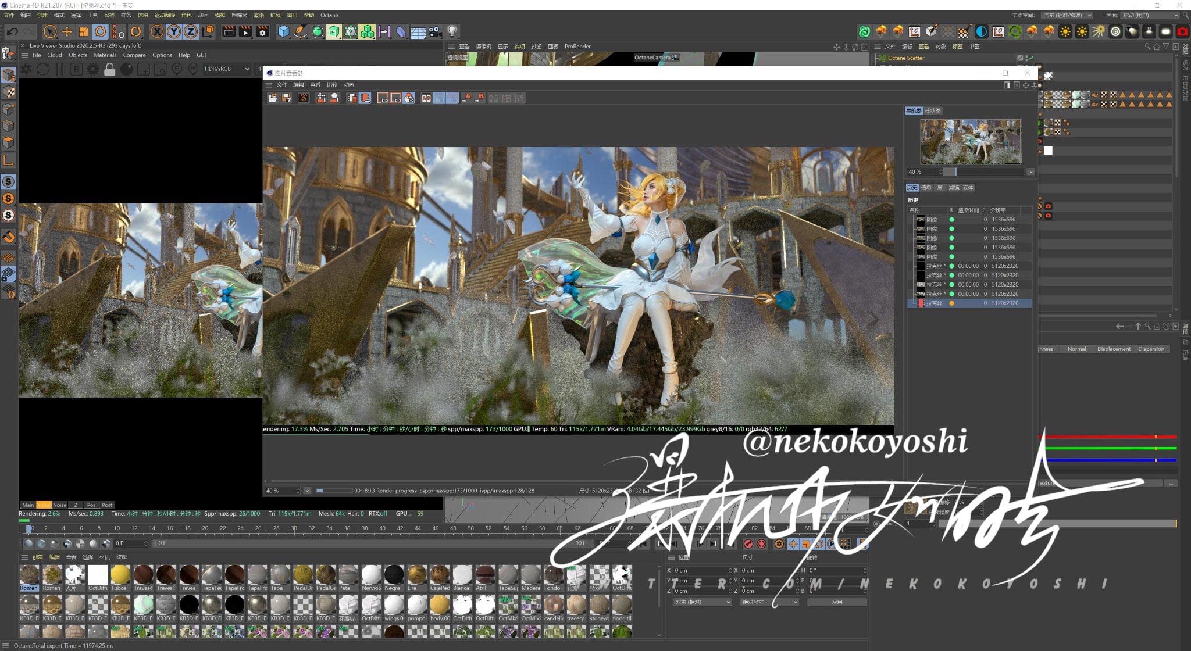Open the Materials menu in Live Viewer

(105, 55)
